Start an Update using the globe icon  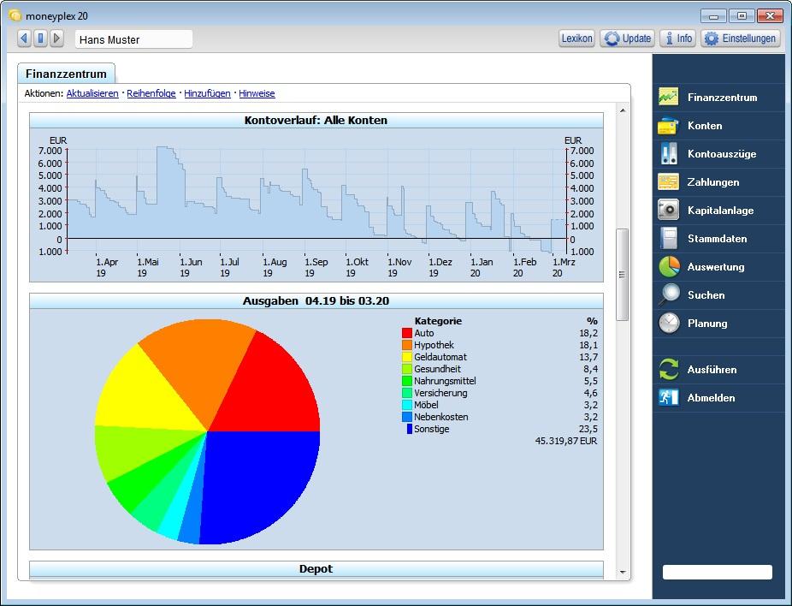(626, 38)
